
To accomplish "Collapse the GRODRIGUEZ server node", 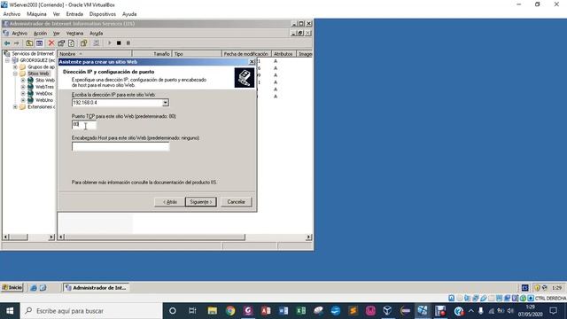I will point(7,60).
